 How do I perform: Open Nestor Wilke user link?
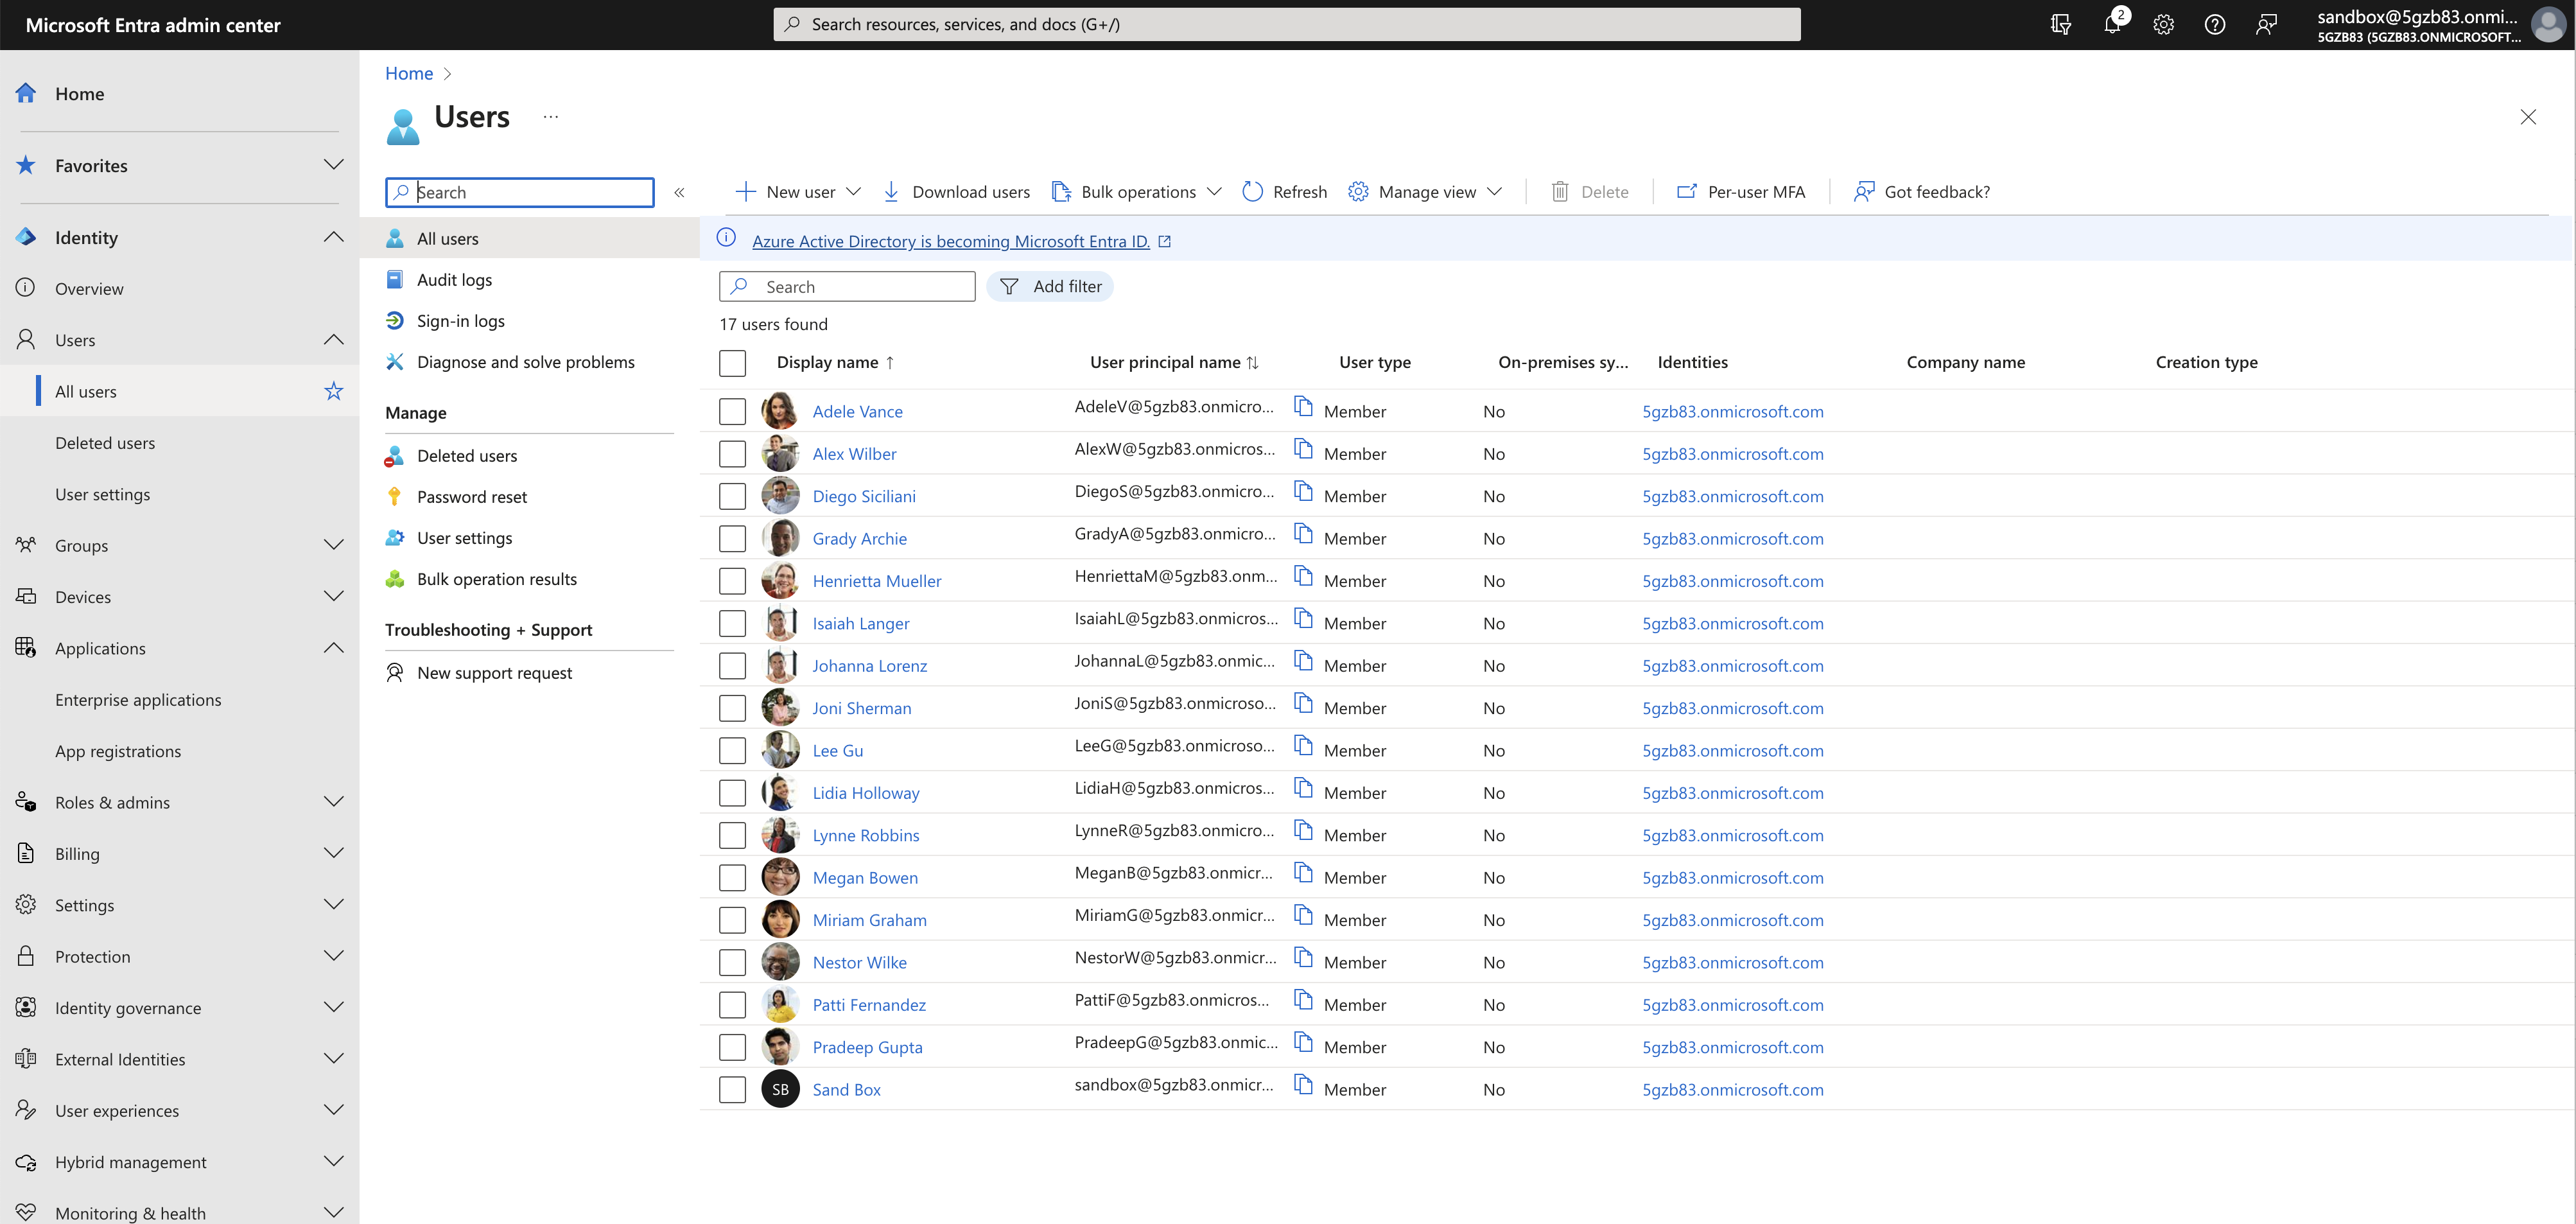pyautogui.click(x=859, y=962)
